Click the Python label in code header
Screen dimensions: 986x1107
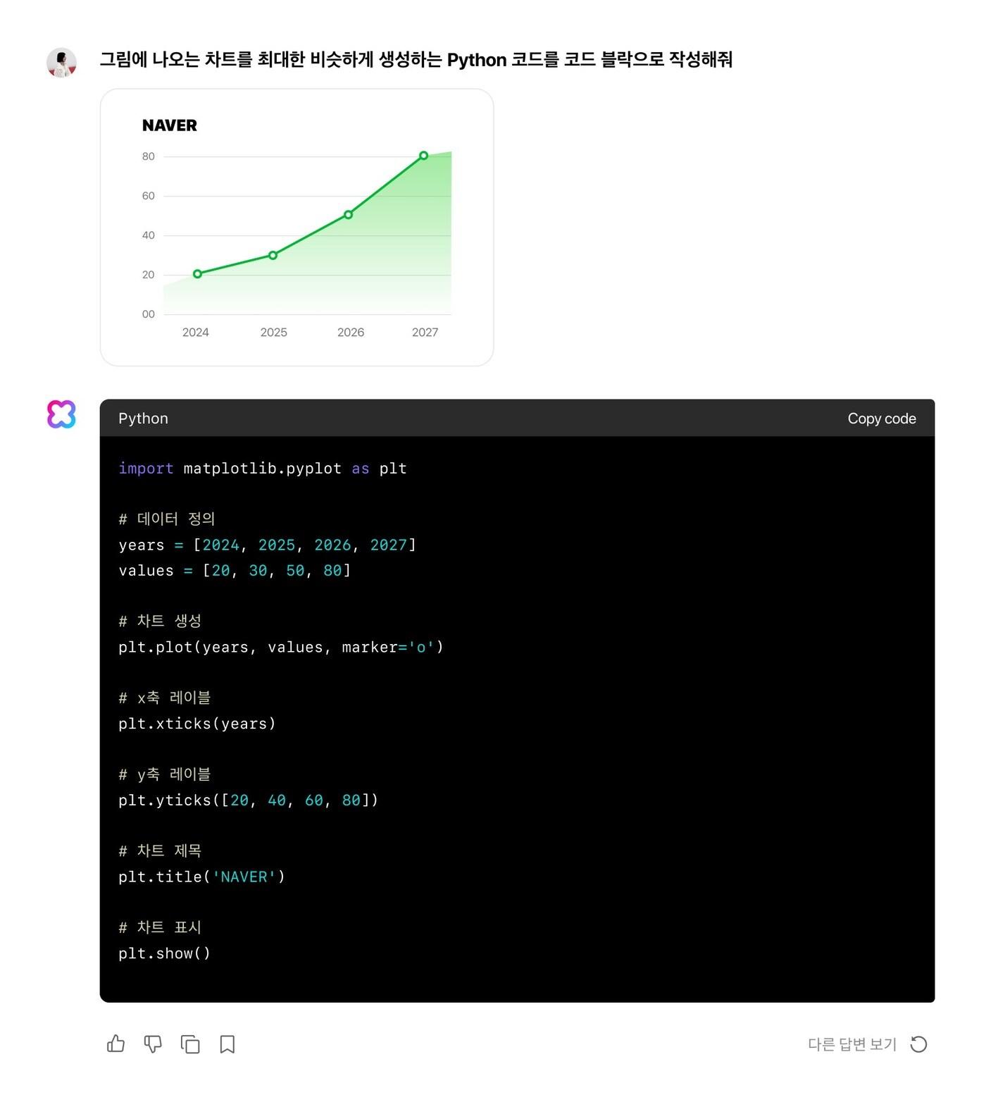tap(143, 419)
